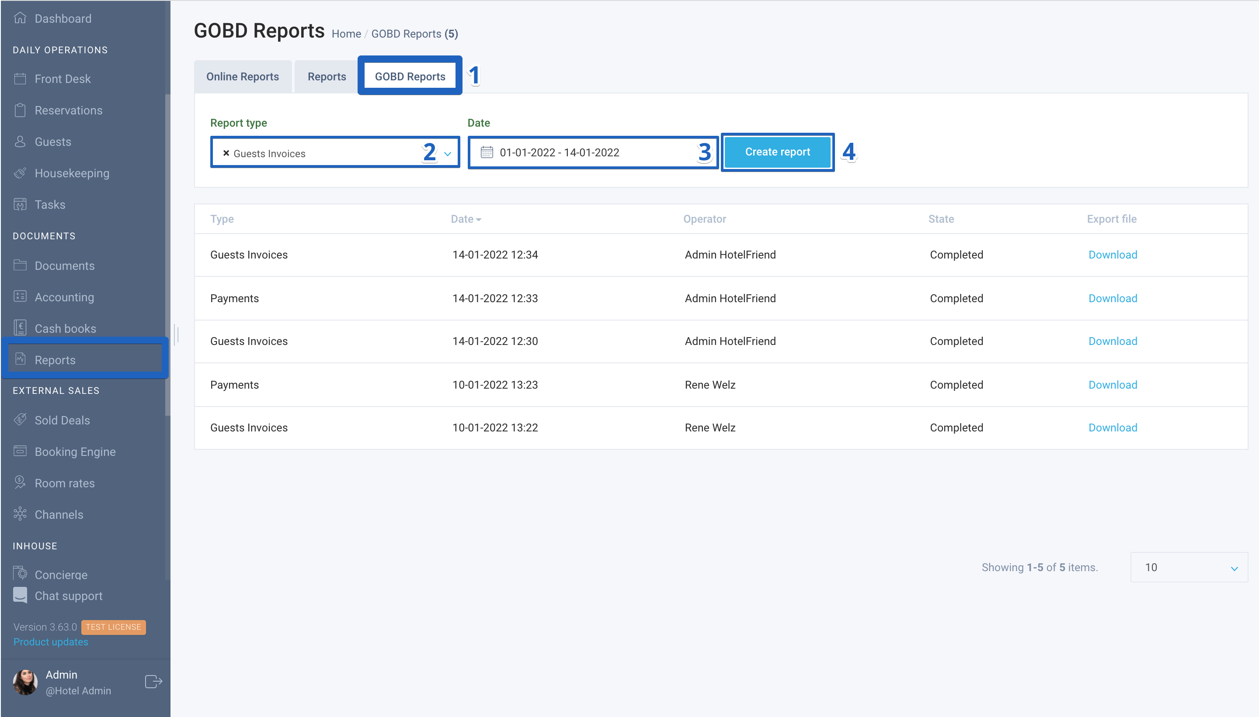Switch to the Reports tab
This screenshot has width=1259, height=717.
coord(326,76)
